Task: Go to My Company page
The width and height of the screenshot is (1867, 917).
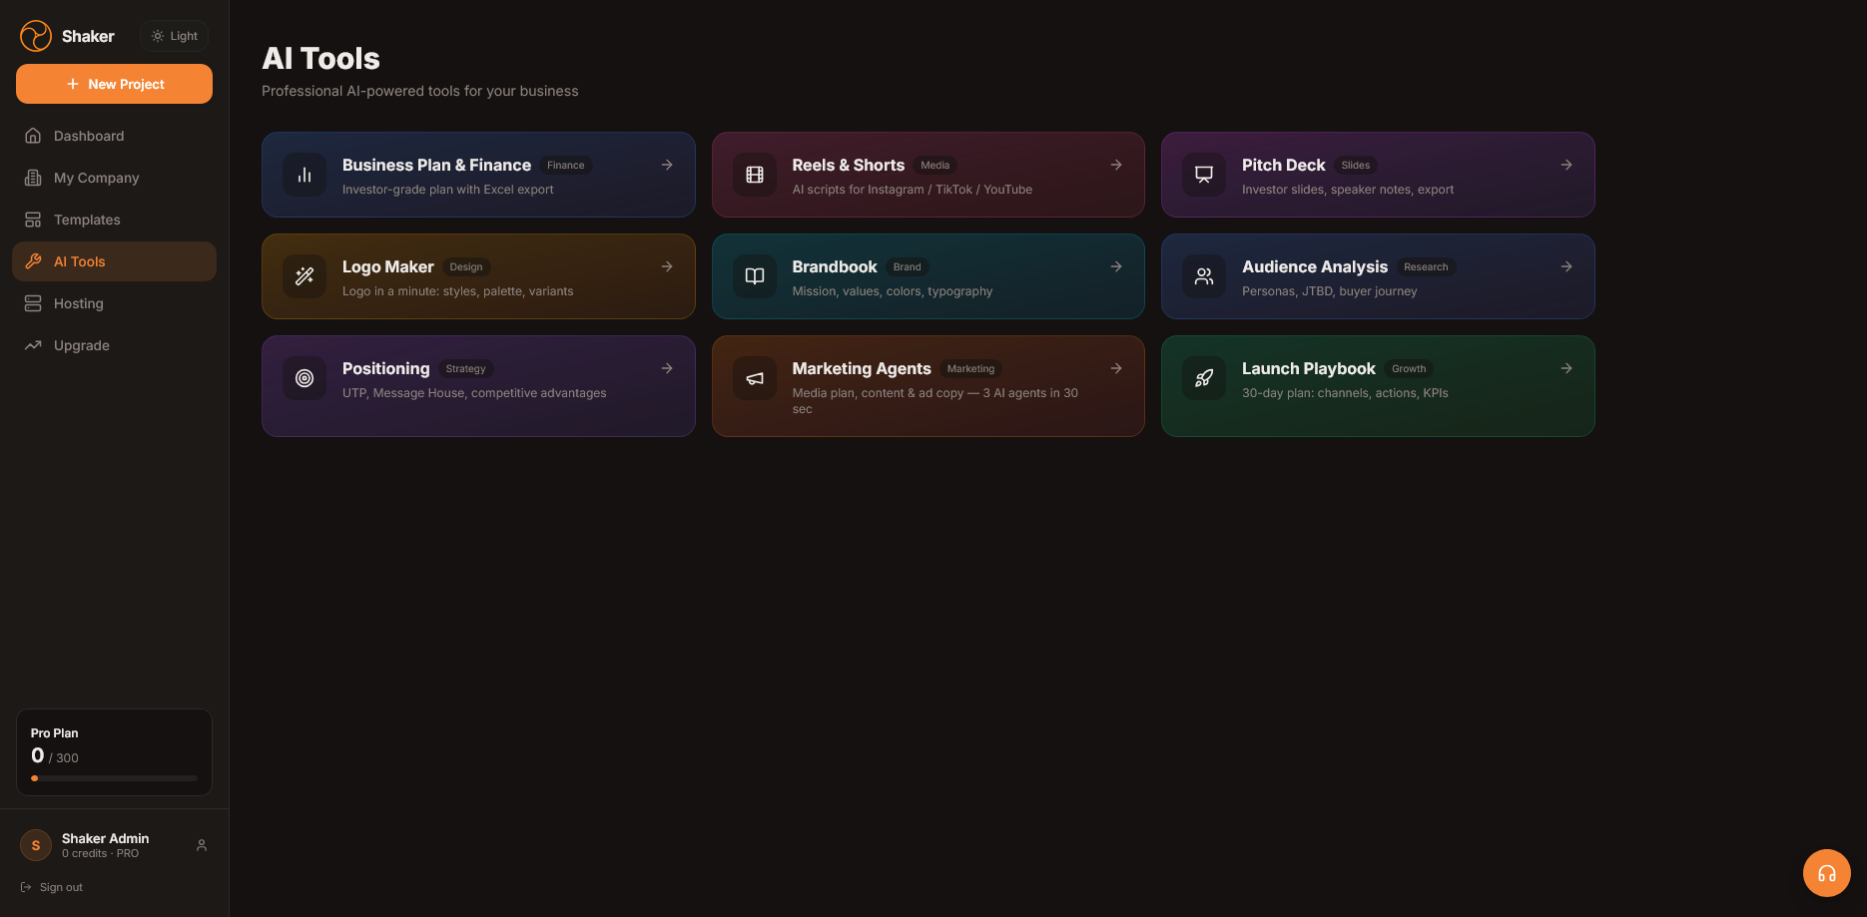Action: (114, 178)
